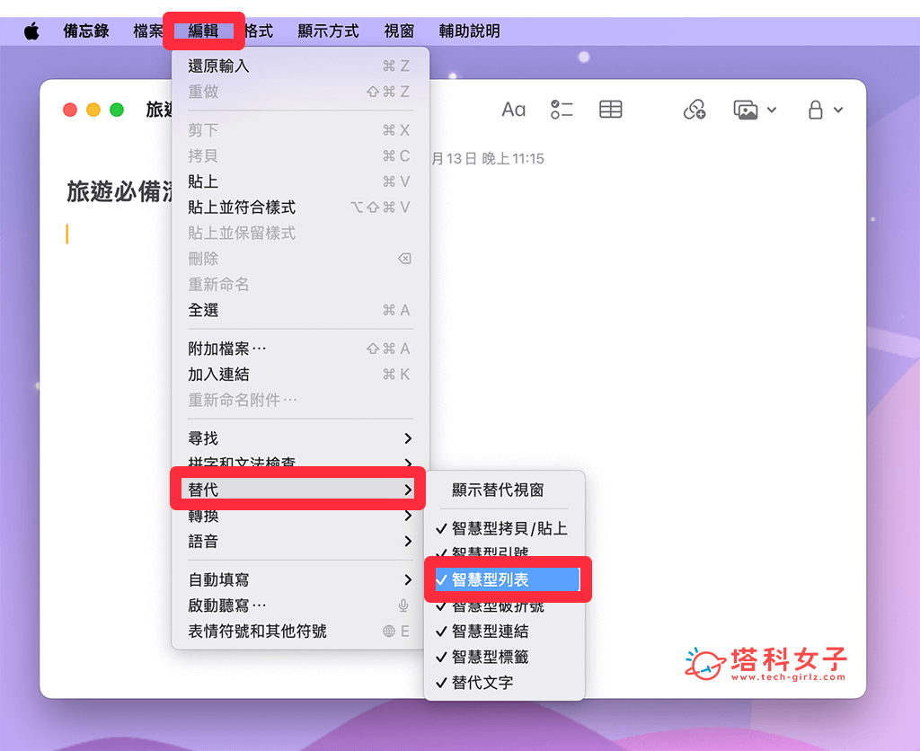This screenshot has height=751, width=920.
Task: Toggle 智慧型標籤 option
Action: coord(504,657)
